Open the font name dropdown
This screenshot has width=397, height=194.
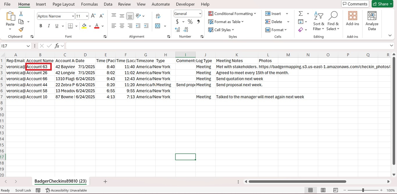[73, 16]
